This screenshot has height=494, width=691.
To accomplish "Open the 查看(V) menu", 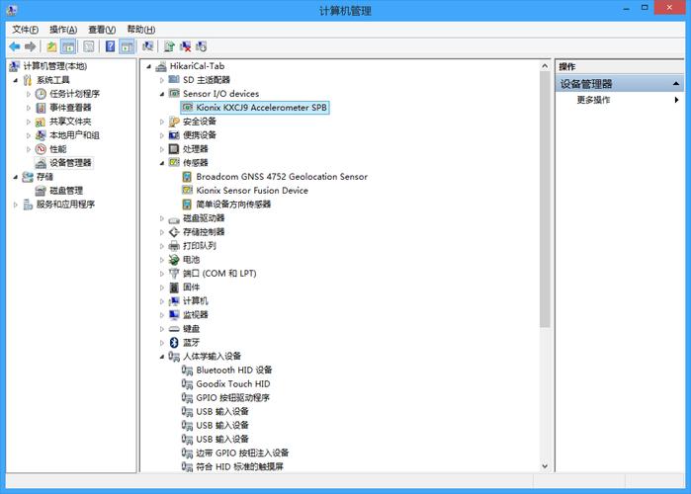I will pos(102,30).
